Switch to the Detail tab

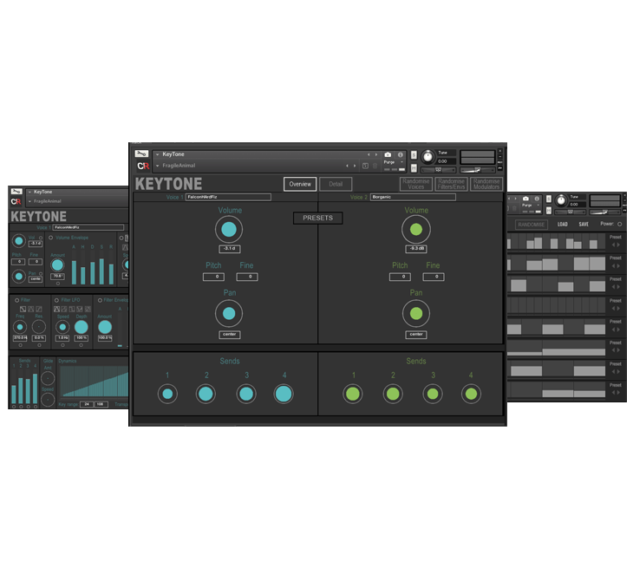(x=336, y=184)
